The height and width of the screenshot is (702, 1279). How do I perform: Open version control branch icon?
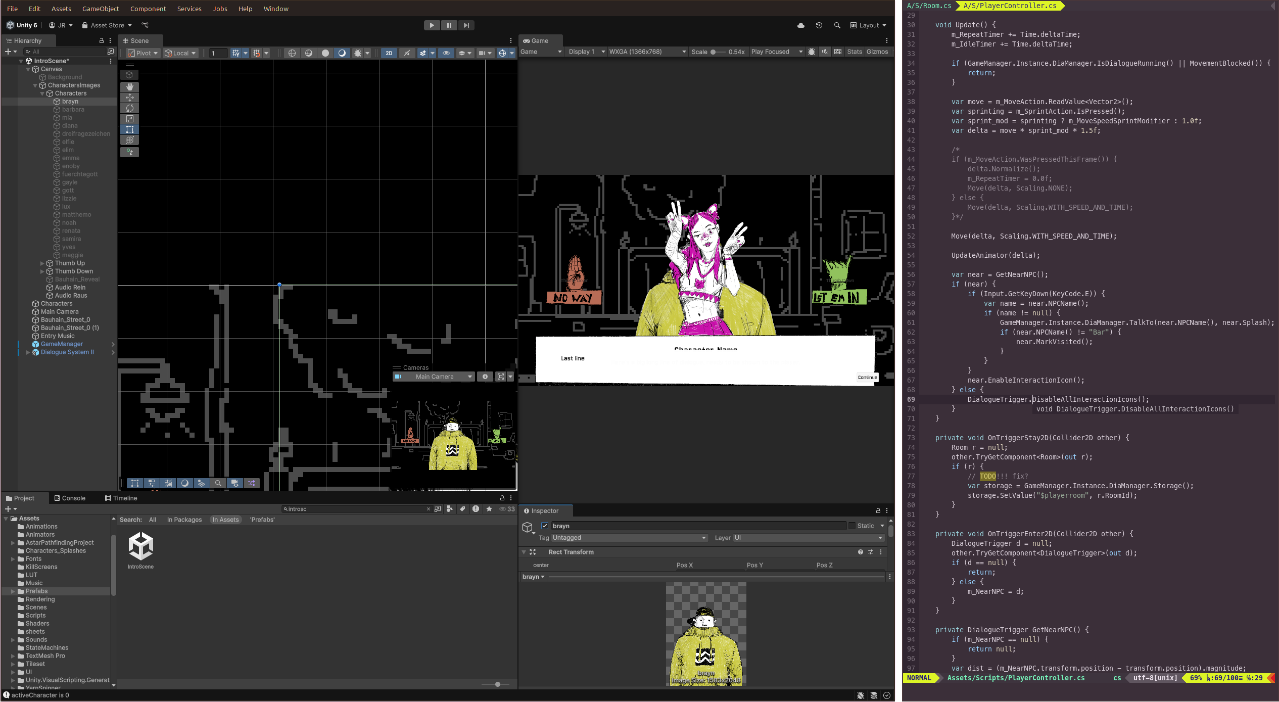click(x=145, y=25)
